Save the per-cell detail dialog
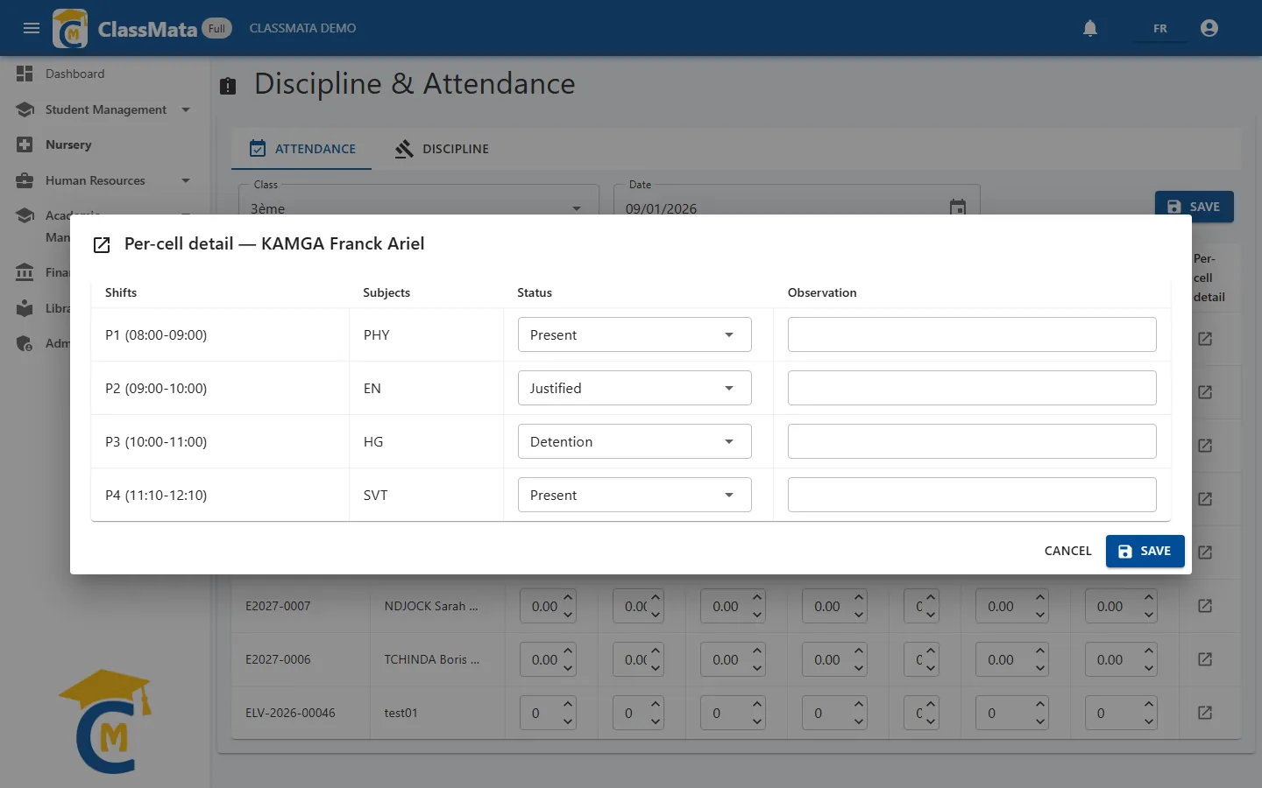This screenshot has height=788, width=1262. tap(1145, 551)
